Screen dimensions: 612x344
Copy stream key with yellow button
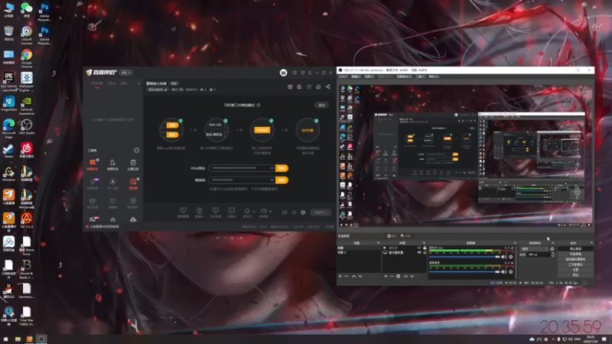click(282, 180)
